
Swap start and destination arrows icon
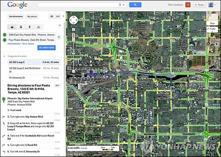[59, 37]
